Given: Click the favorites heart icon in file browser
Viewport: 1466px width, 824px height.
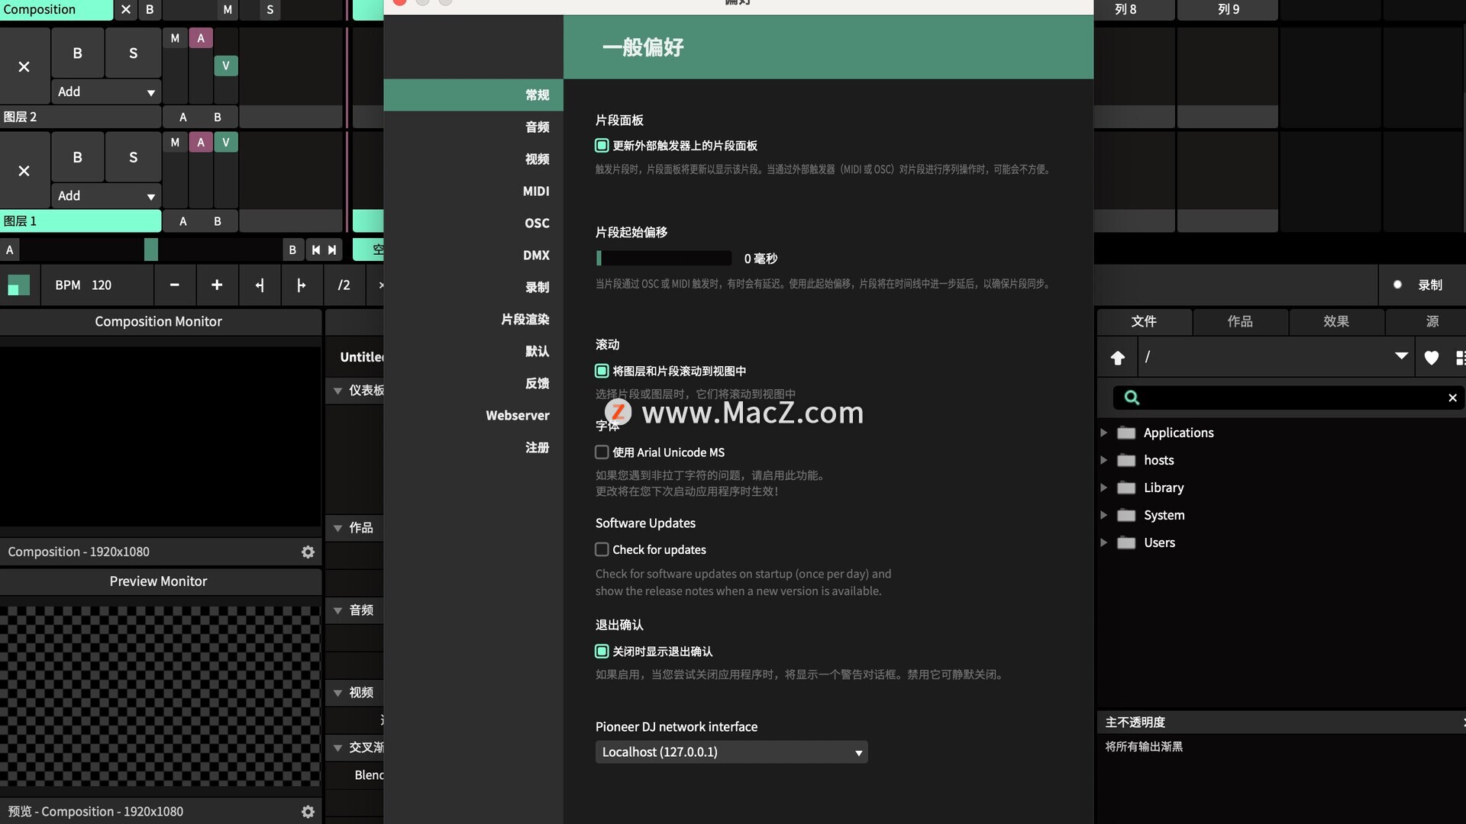Looking at the screenshot, I should pos(1432,357).
